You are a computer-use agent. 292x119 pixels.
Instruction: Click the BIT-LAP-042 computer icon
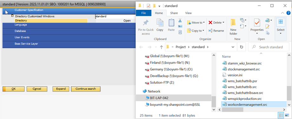click(147, 98)
